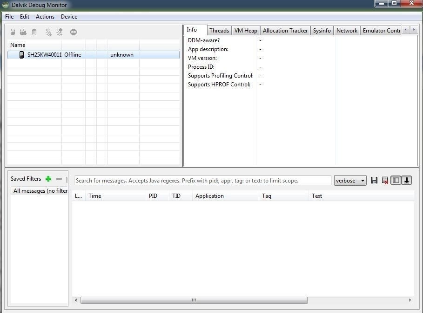Open the verbose log level dropdown
The image size is (423, 313).
click(350, 180)
